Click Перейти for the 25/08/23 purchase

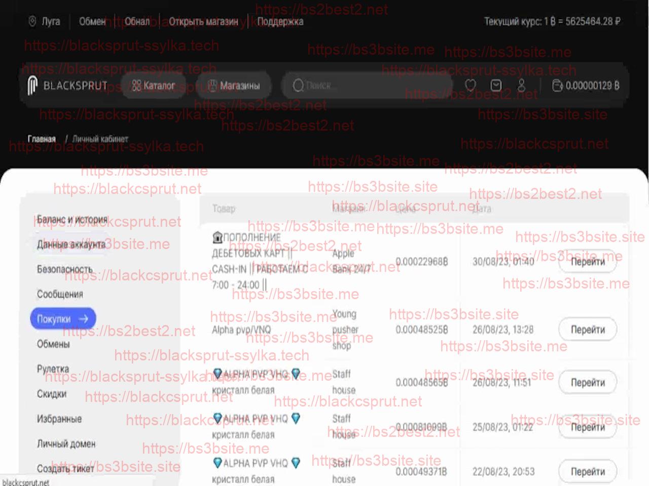click(x=588, y=427)
